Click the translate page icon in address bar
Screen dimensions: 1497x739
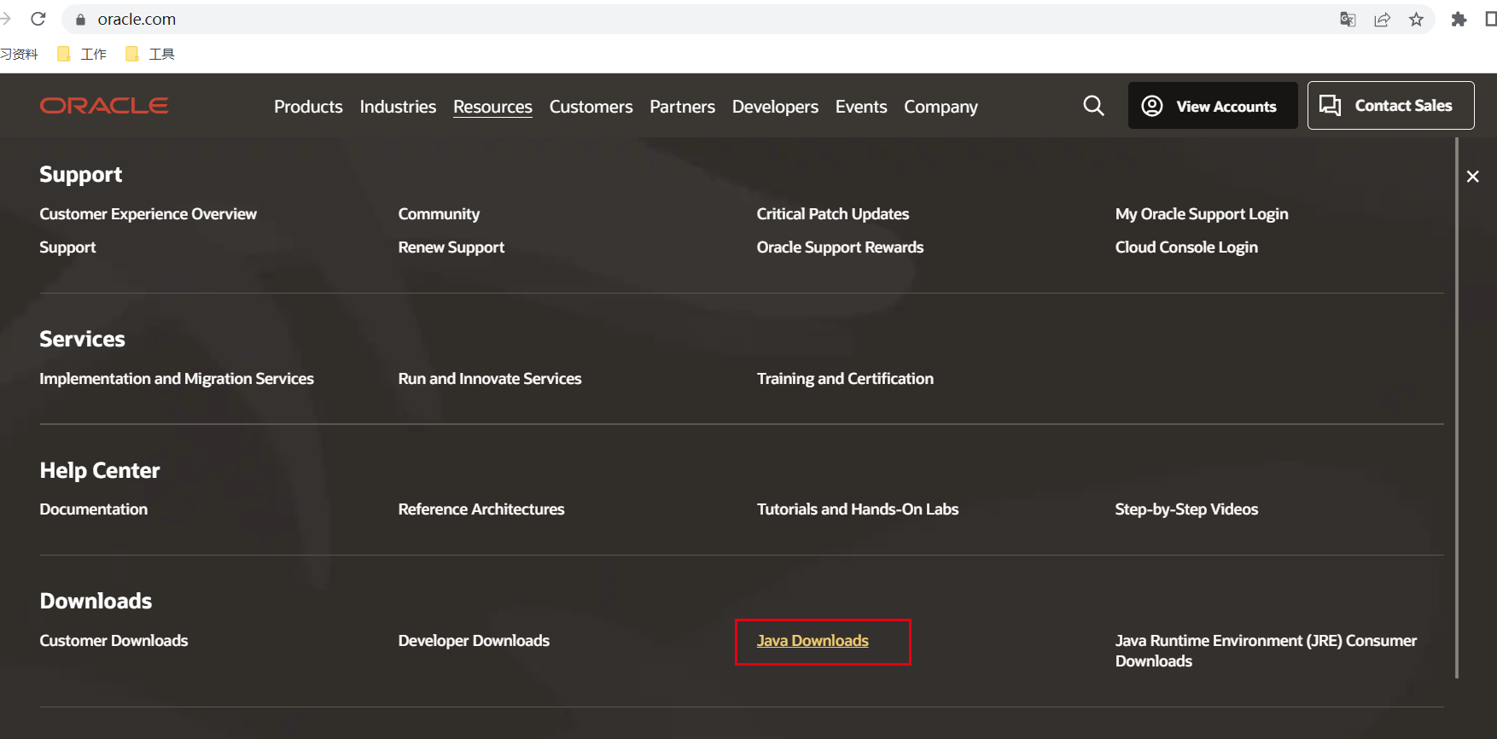coord(1348,19)
